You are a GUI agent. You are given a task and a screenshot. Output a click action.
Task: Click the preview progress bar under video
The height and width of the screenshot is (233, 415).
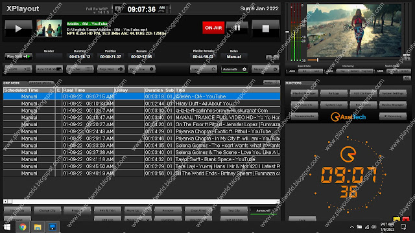tap(355, 60)
